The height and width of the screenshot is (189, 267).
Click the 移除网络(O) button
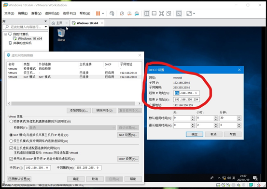pyautogui.click(x=104, y=111)
